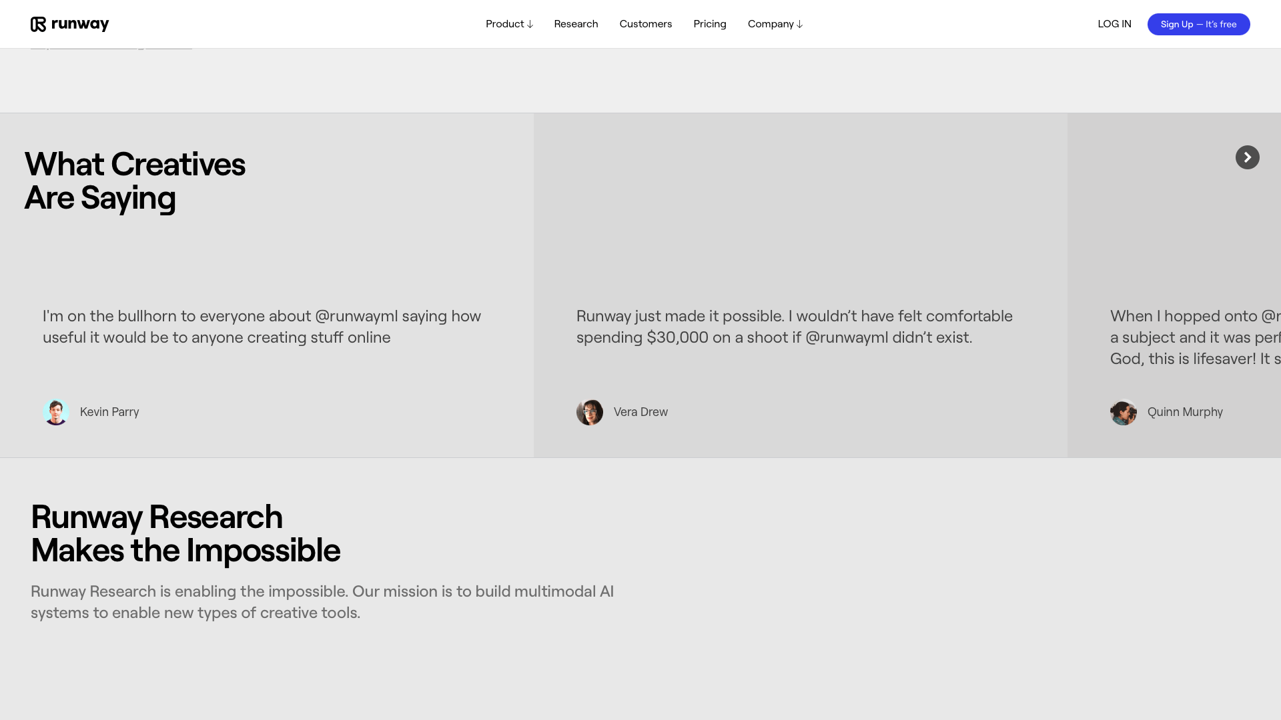Go to the Research page
The image size is (1281, 720).
[x=576, y=24]
